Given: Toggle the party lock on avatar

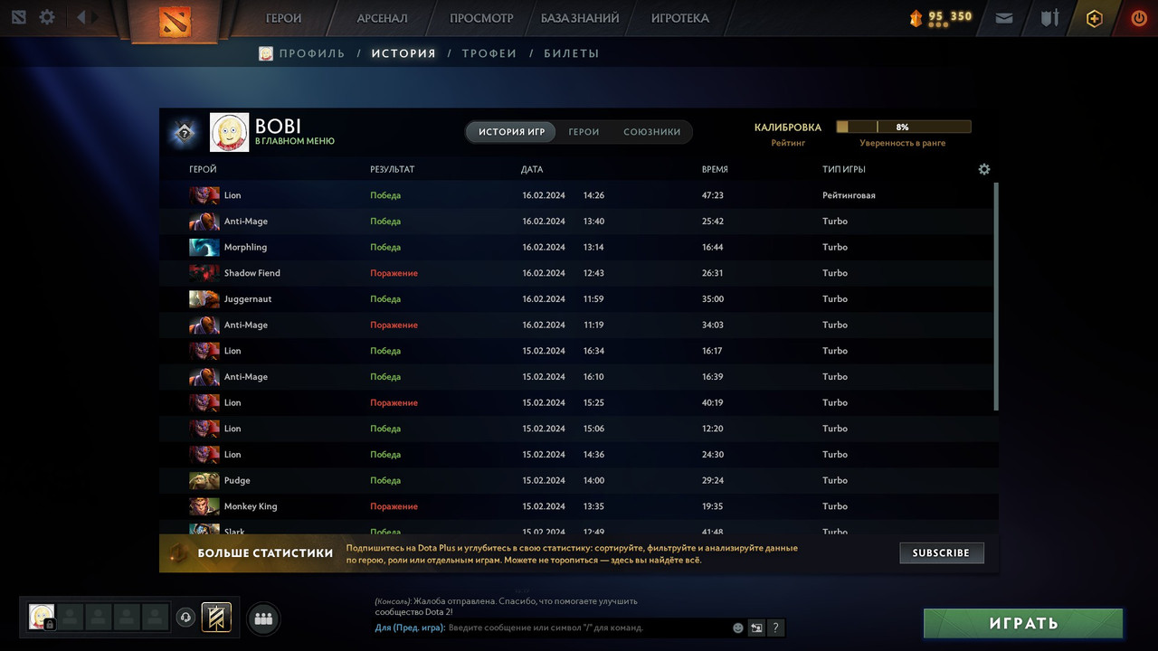Looking at the screenshot, I should [50, 625].
